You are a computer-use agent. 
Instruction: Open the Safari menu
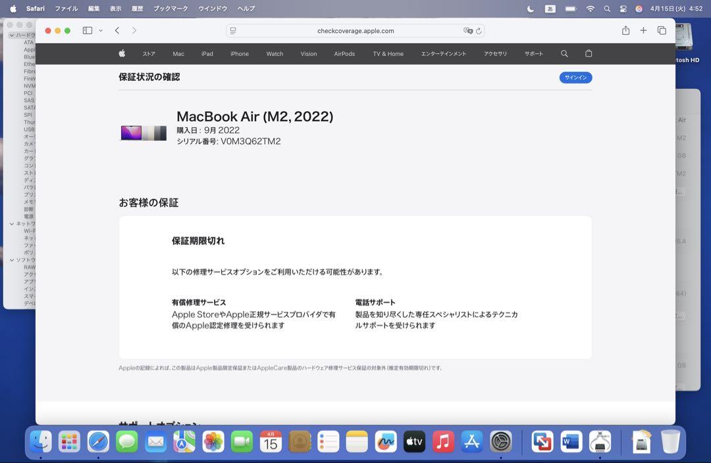click(36, 9)
